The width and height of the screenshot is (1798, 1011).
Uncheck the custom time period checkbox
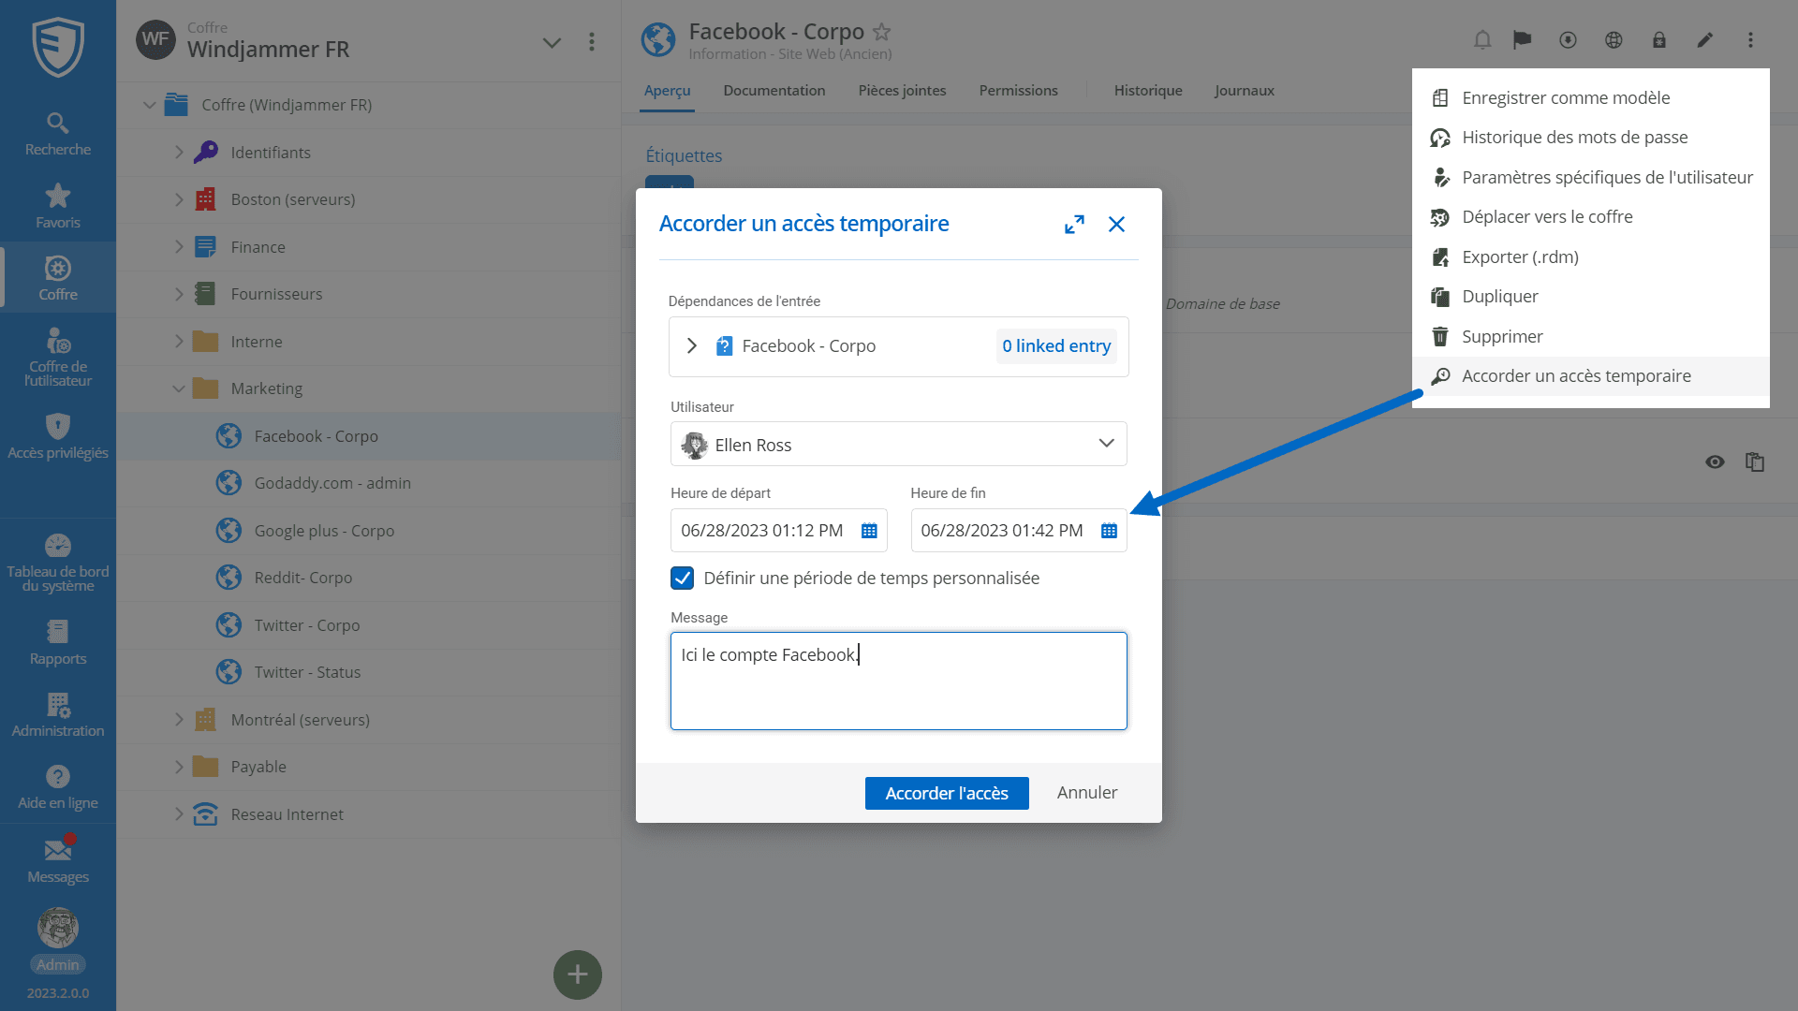[x=683, y=579]
